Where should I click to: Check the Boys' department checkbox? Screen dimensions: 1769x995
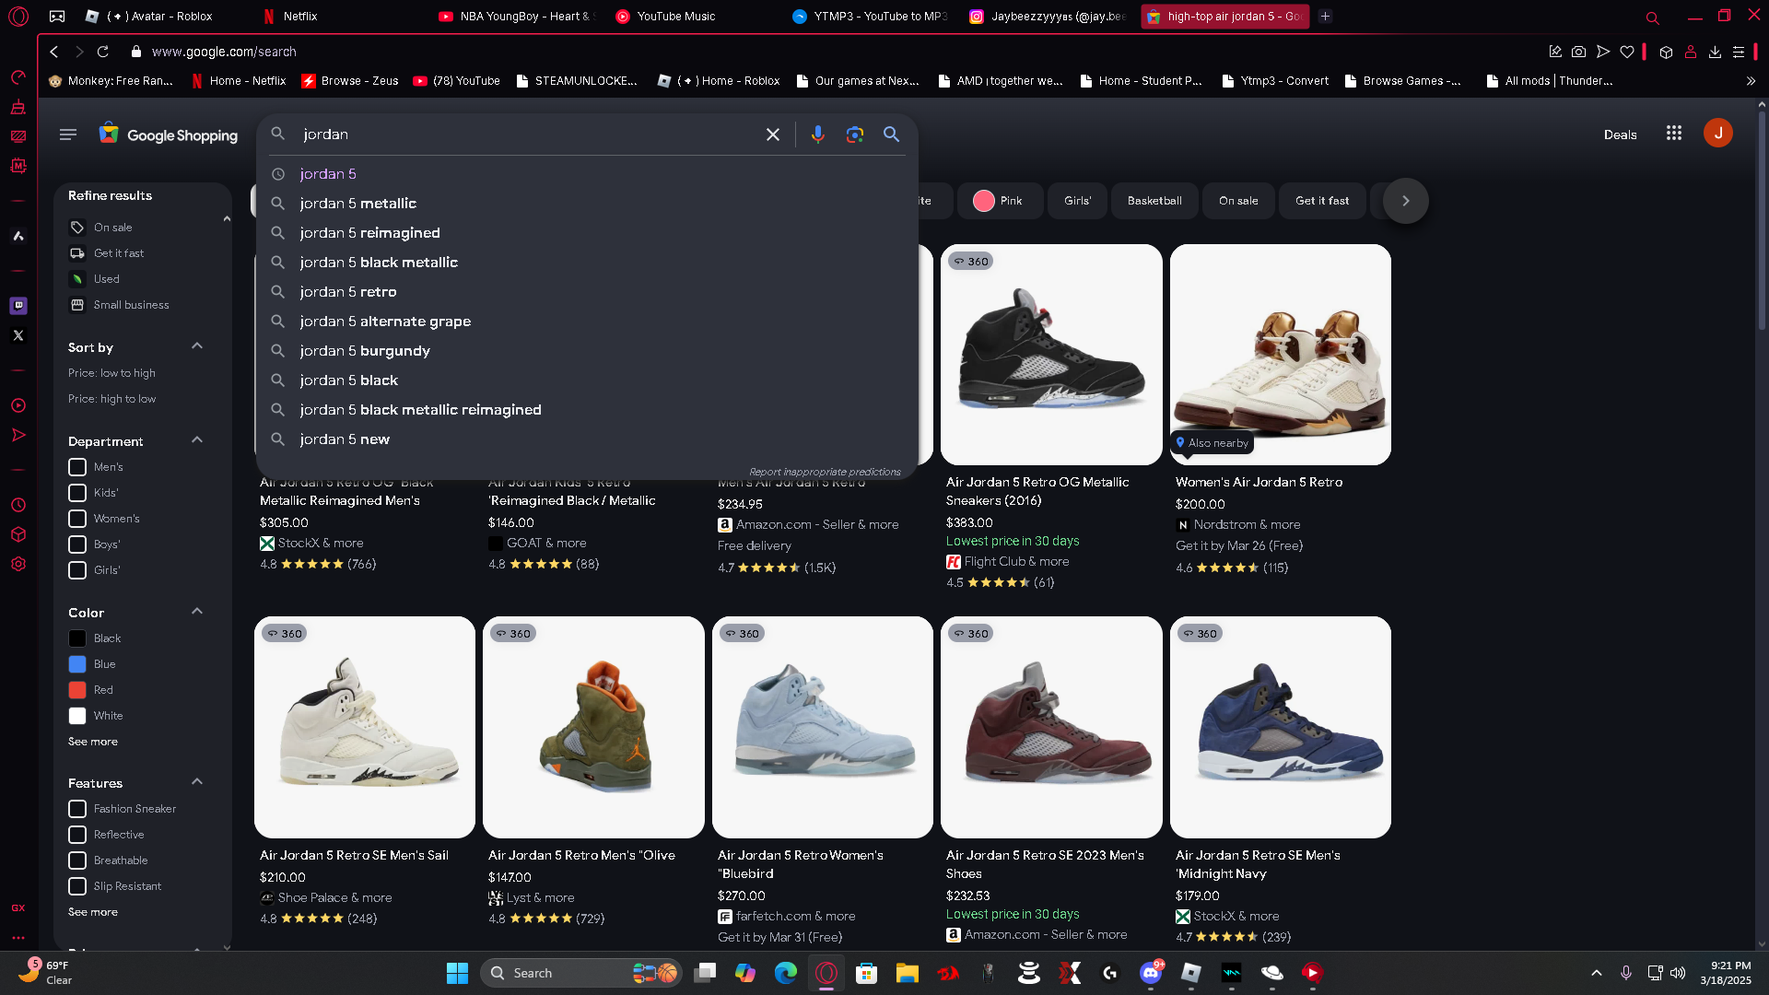point(77,544)
